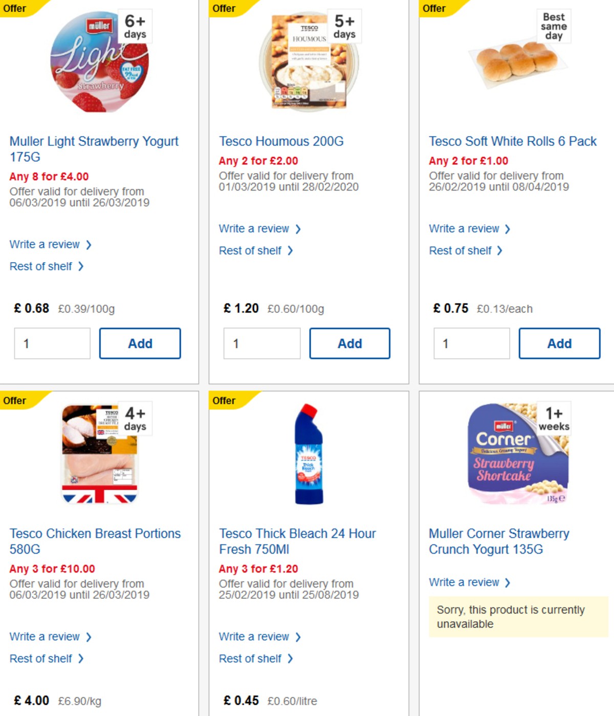Click the Any 8 for £4.00 offer text
Image resolution: width=614 pixels, height=716 pixels.
pos(49,176)
